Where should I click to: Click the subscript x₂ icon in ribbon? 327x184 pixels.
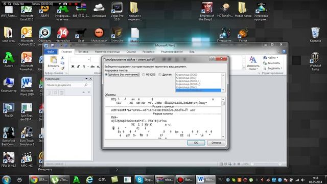pos(98,66)
